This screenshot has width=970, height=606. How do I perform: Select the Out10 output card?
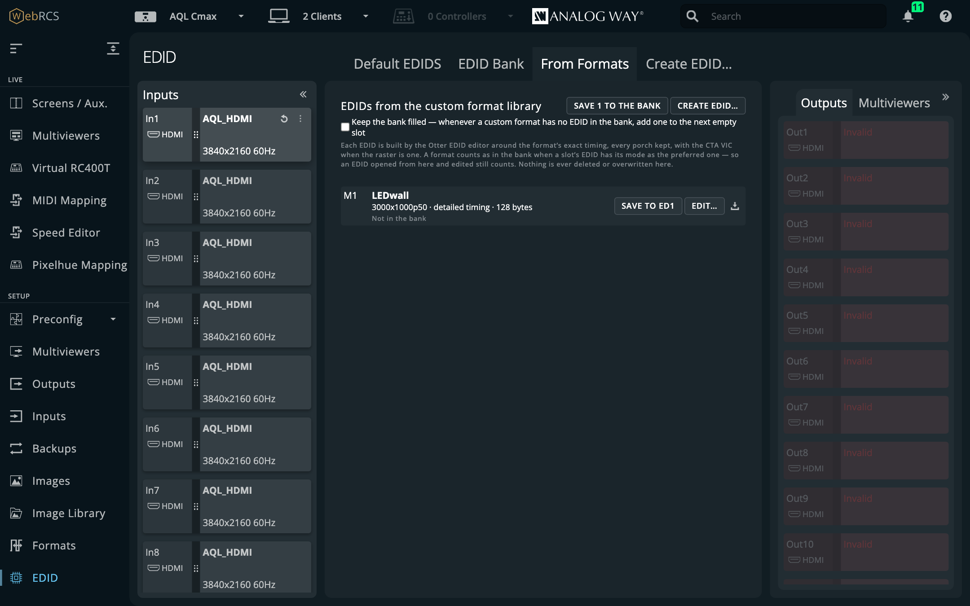(x=866, y=552)
